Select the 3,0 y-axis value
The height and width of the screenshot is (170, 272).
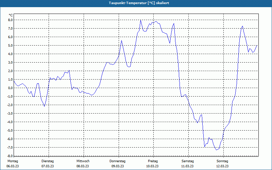pyautogui.click(x=11, y=63)
